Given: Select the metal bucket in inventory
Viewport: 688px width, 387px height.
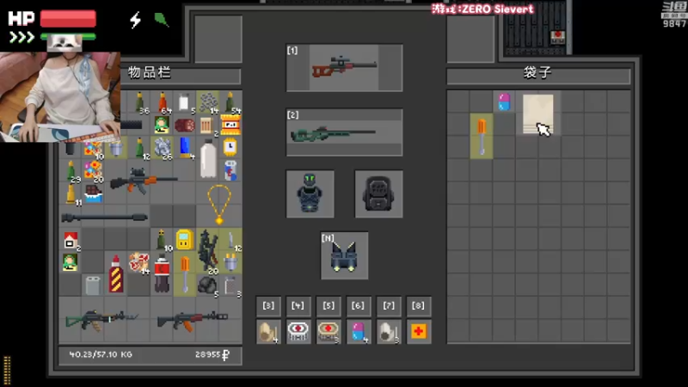Looking at the screenshot, I should tap(116, 148).
